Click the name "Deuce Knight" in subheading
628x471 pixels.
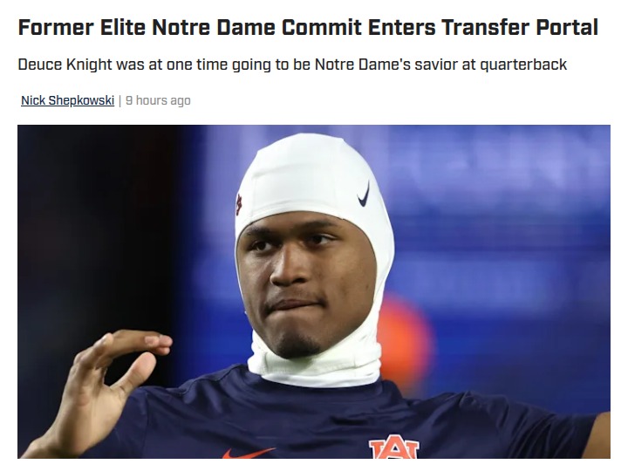(65, 65)
